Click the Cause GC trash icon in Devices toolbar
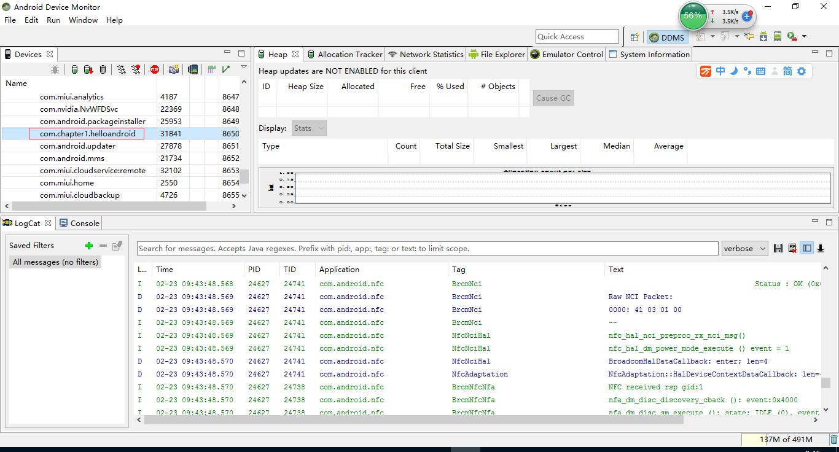 [x=103, y=69]
